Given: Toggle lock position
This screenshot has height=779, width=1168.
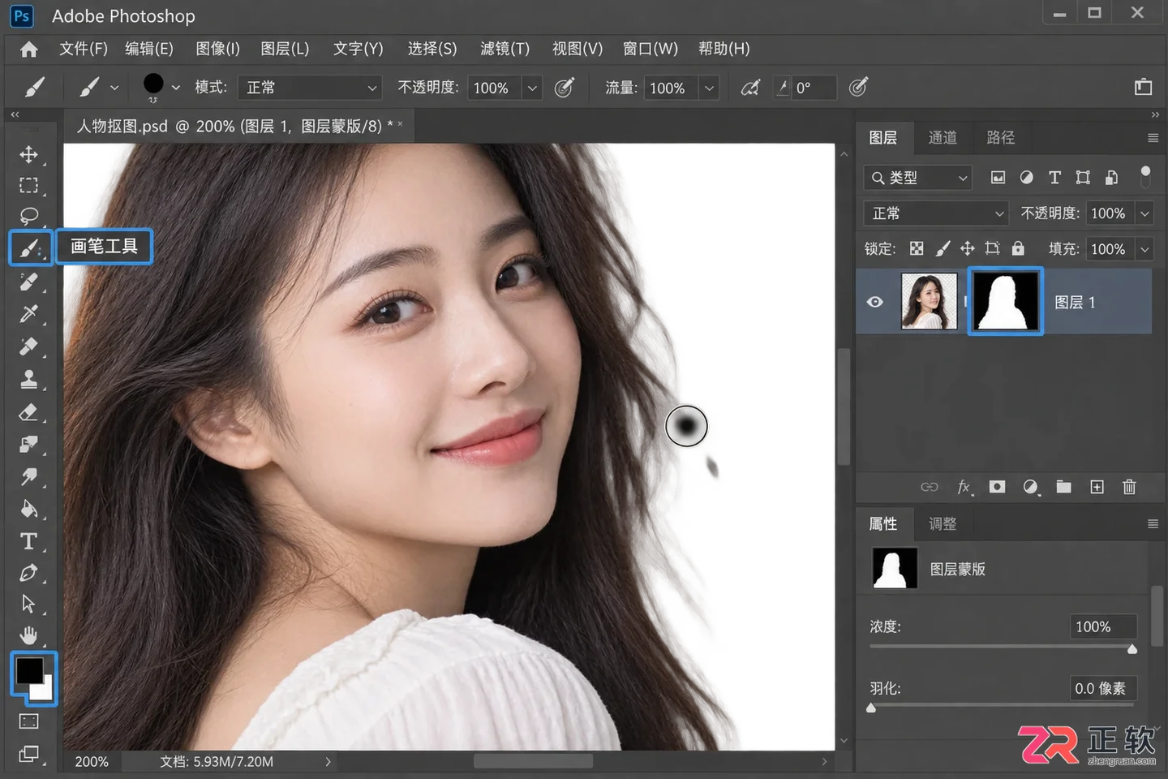Looking at the screenshot, I should point(968,248).
